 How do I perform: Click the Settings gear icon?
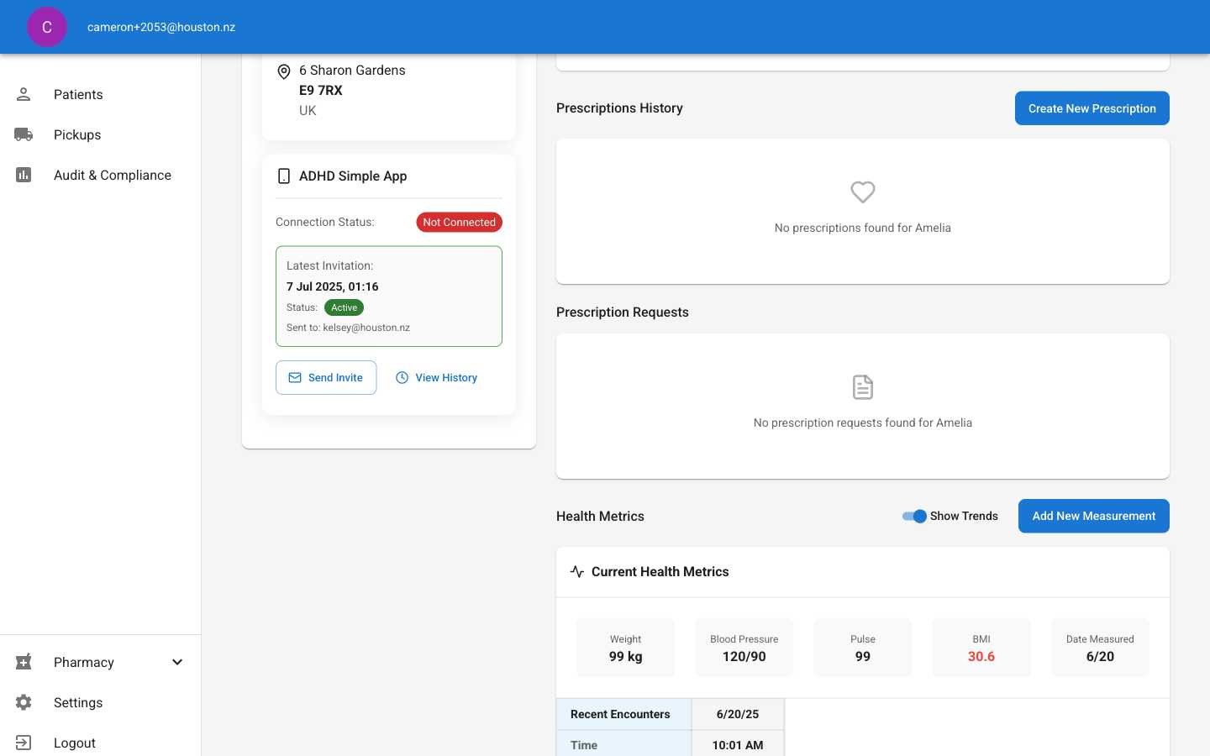(24, 702)
